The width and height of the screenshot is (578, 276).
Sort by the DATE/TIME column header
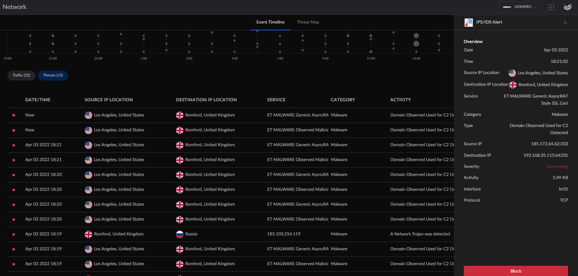38,100
